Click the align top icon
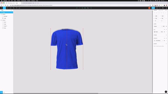Screen dimensions: 168x94 point(160,13)
